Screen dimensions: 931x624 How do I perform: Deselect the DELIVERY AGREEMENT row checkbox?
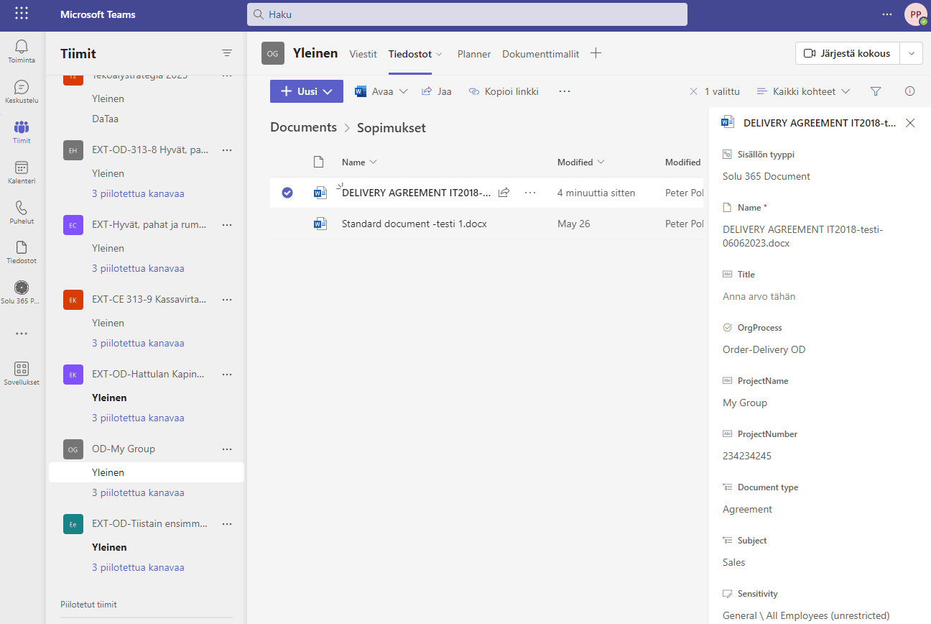click(287, 193)
